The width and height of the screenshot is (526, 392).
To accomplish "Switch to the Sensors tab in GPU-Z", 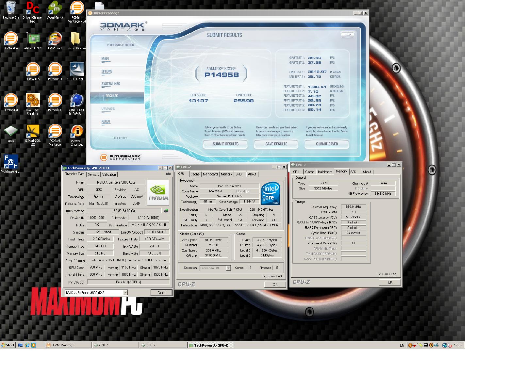I will (93, 174).
